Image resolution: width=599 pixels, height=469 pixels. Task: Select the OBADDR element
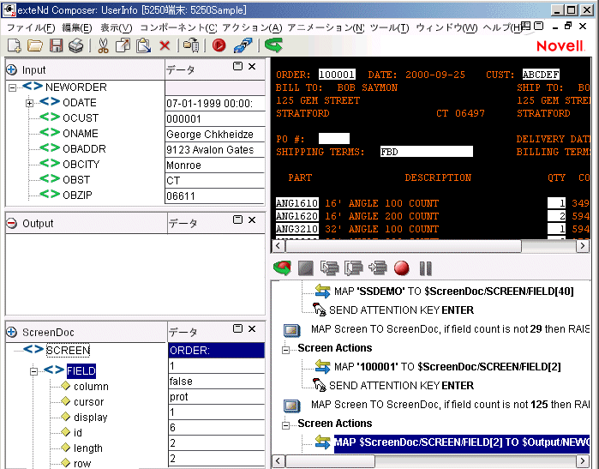click(85, 148)
